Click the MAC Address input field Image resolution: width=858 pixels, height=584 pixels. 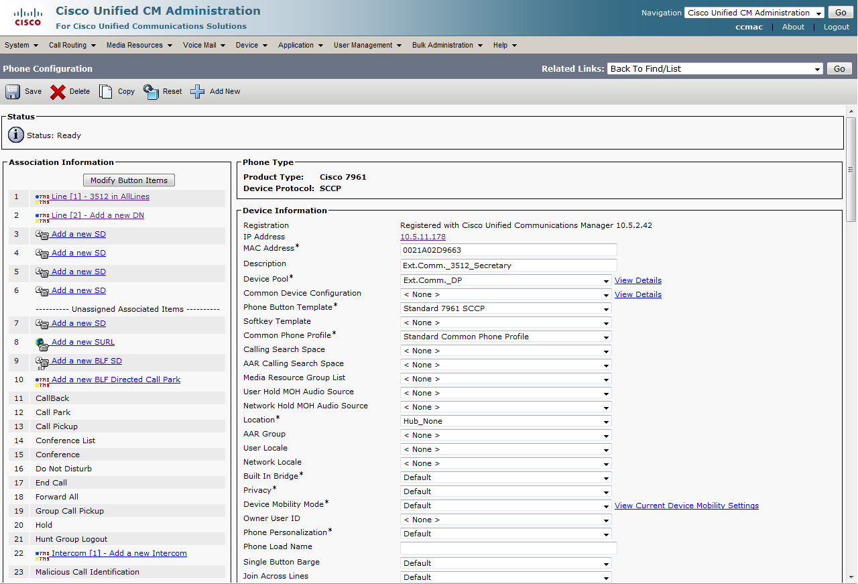point(508,250)
